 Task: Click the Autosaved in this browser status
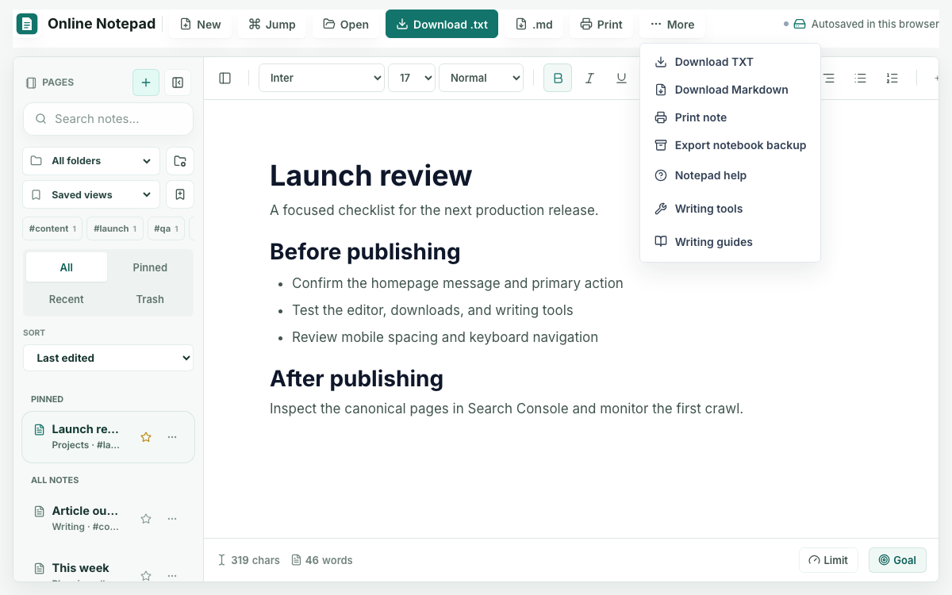[x=866, y=24]
